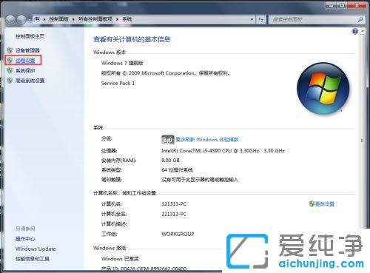This screenshot has width=370, height=273.
Task: Click the Windows 7 旗舰版 text
Action: point(122,63)
